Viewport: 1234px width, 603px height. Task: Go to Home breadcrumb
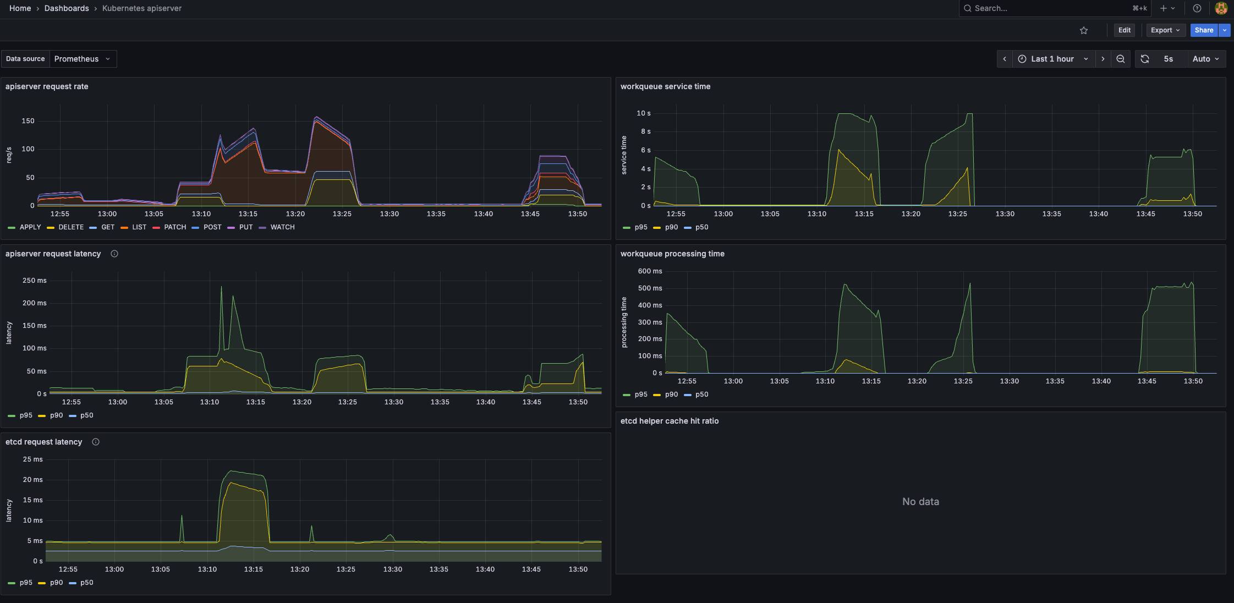[x=20, y=8]
